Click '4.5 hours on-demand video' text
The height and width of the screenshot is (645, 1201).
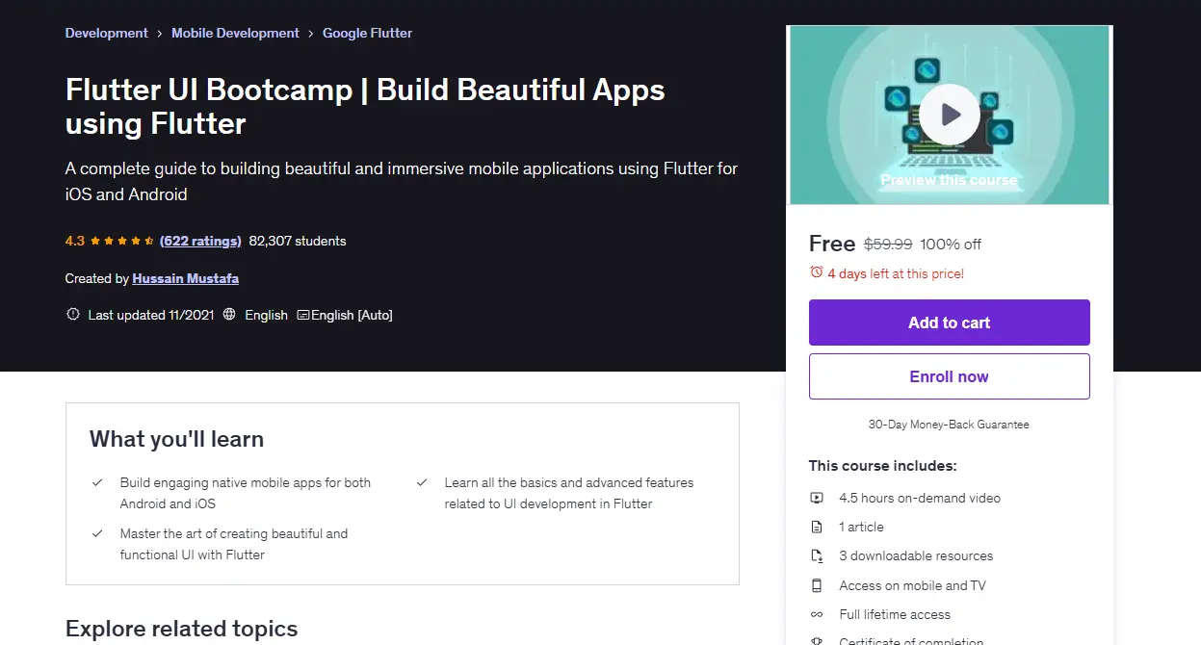pyautogui.click(x=920, y=498)
